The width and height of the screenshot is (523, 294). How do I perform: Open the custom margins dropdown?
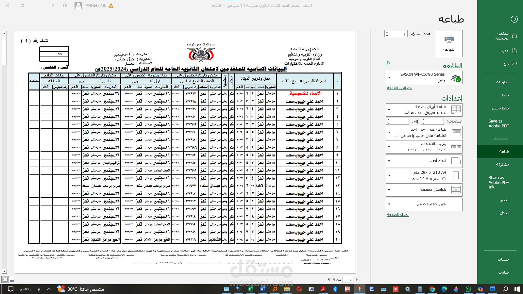click(424, 189)
